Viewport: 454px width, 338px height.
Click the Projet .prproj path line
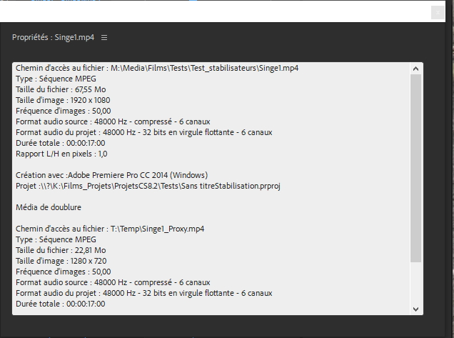148,186
